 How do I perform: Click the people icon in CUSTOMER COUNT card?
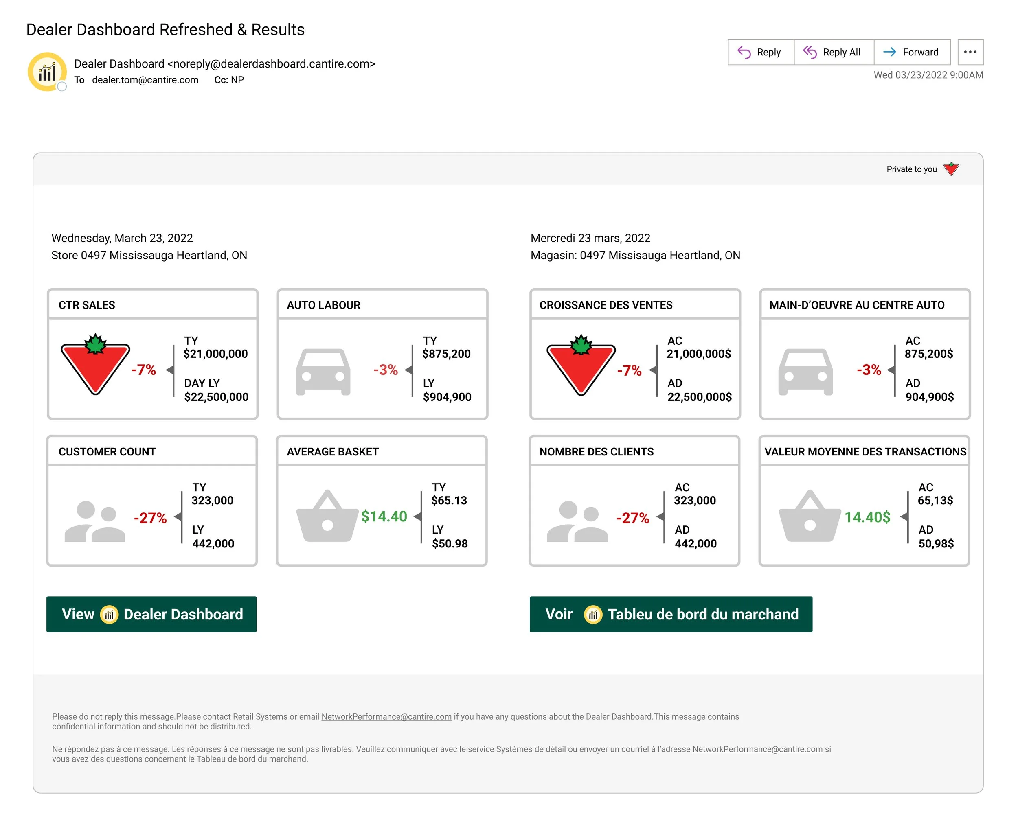pyautogui.click(x=95, y=521)
